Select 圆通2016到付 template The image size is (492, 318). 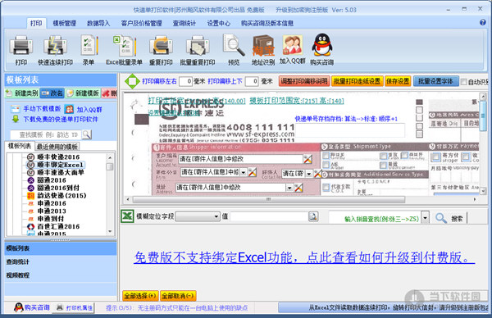click(58, 188)
